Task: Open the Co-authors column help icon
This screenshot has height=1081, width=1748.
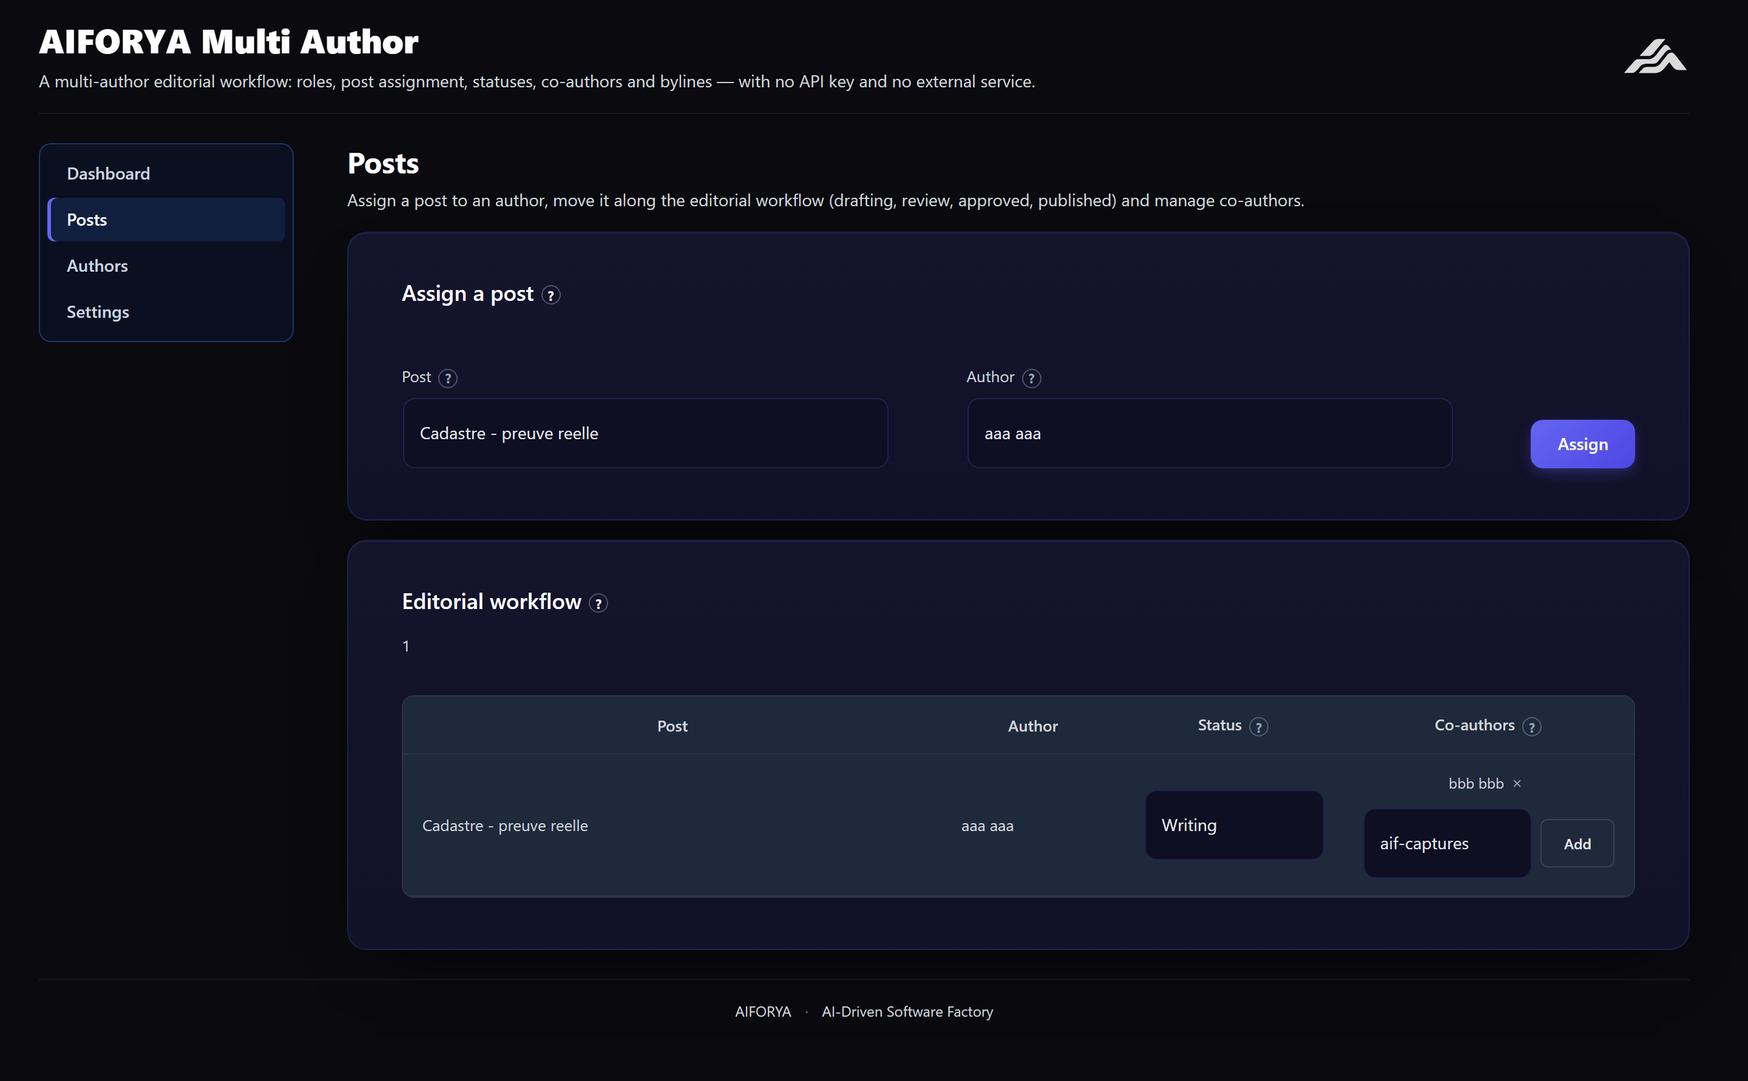Action: pos(1531,727)
